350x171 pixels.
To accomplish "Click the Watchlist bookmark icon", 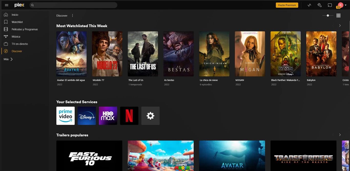I will tap(6, 22).
